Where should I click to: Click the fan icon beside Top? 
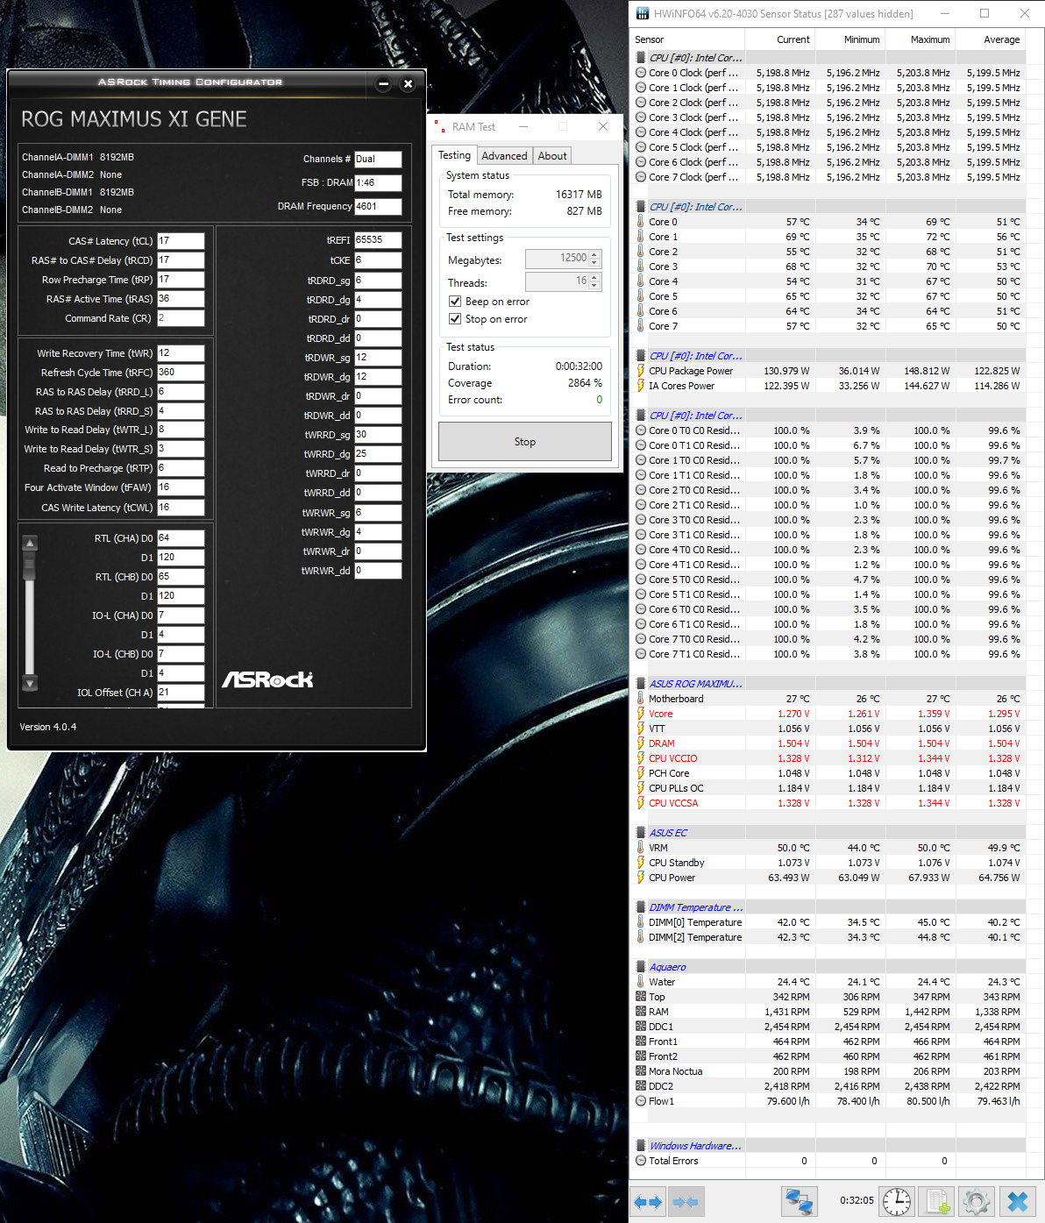641,997
